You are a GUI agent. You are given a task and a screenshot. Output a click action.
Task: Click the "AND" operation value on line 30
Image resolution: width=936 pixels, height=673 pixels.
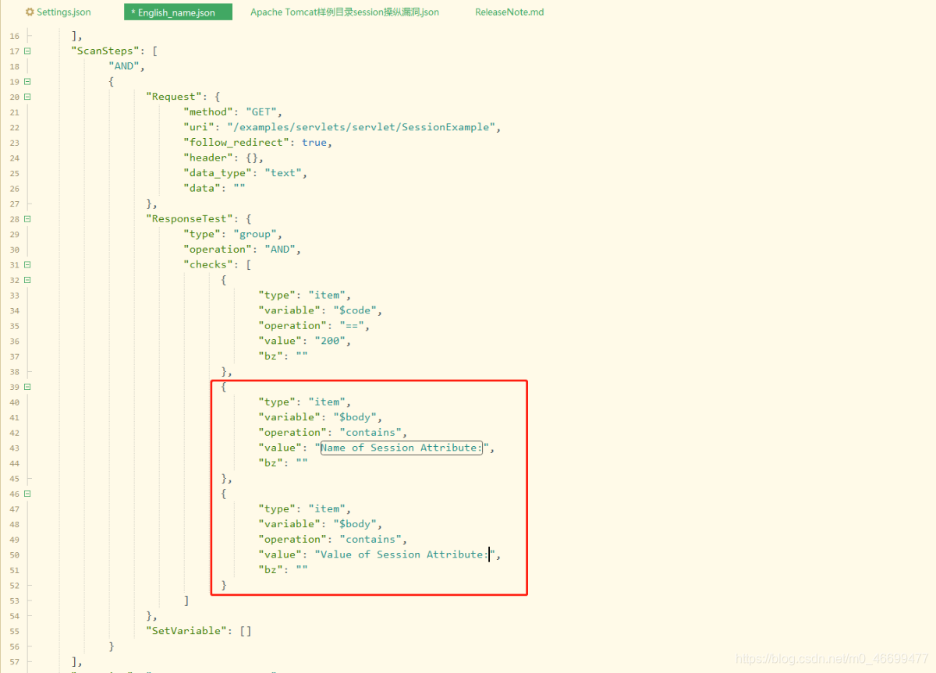280,250
